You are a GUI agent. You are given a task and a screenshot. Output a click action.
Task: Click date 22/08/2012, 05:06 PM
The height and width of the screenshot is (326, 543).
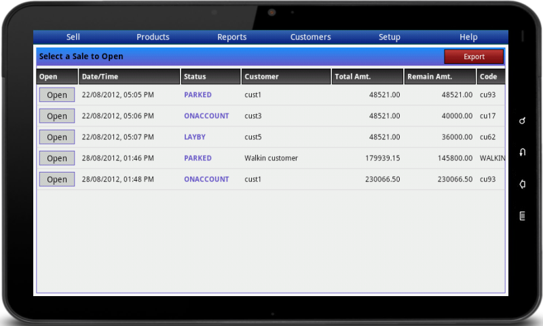pyautogui.click(x=117, y=115)
